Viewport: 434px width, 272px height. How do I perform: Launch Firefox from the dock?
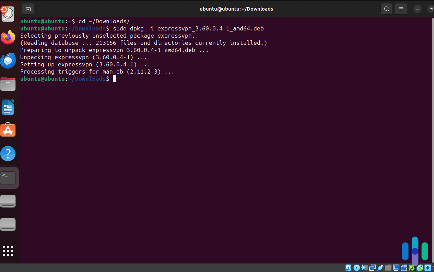click(8, 38)
